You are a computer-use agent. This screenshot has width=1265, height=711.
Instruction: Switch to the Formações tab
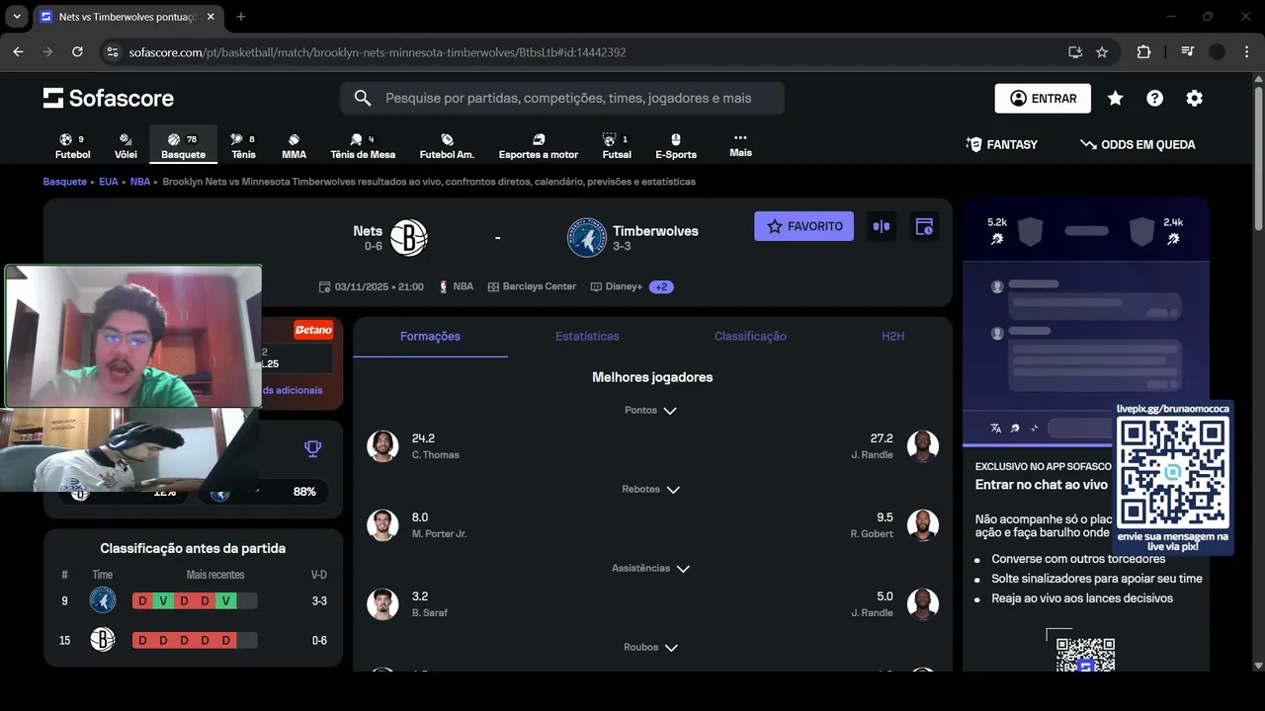pyautogui.click(x=430, y=337)
